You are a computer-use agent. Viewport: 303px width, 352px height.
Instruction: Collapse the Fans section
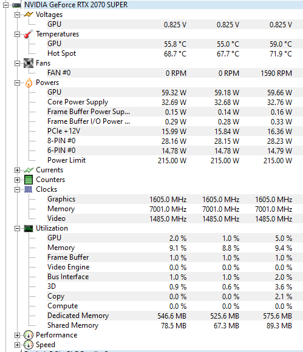click(17, 63)
